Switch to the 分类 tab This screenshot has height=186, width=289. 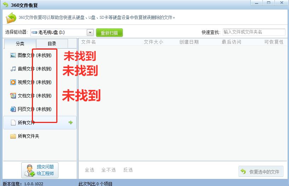tap(20, 44)
